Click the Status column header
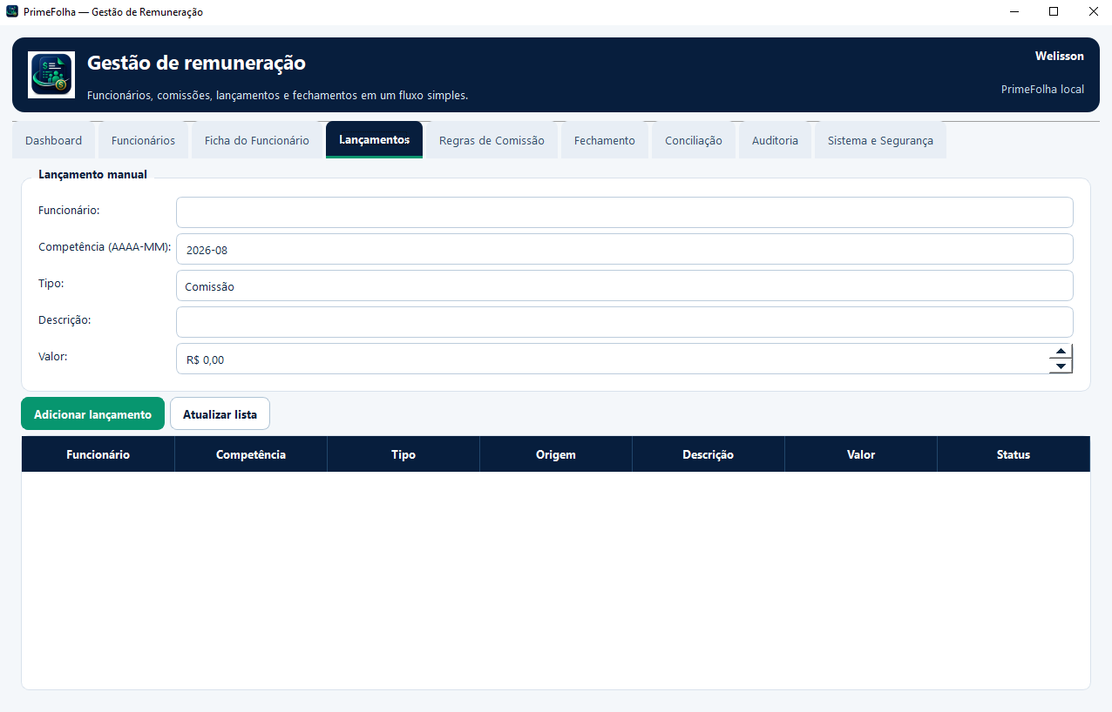Image resolution: width=1112 pixels, height=712 pixels. pos(1014,454)
